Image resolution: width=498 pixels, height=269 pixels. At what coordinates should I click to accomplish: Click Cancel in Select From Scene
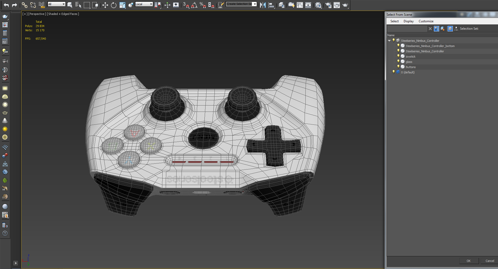coord(490,261)
